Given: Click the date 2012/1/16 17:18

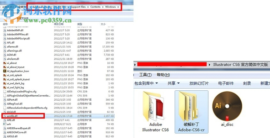Looking at the screenshot, I should (63, 116).
